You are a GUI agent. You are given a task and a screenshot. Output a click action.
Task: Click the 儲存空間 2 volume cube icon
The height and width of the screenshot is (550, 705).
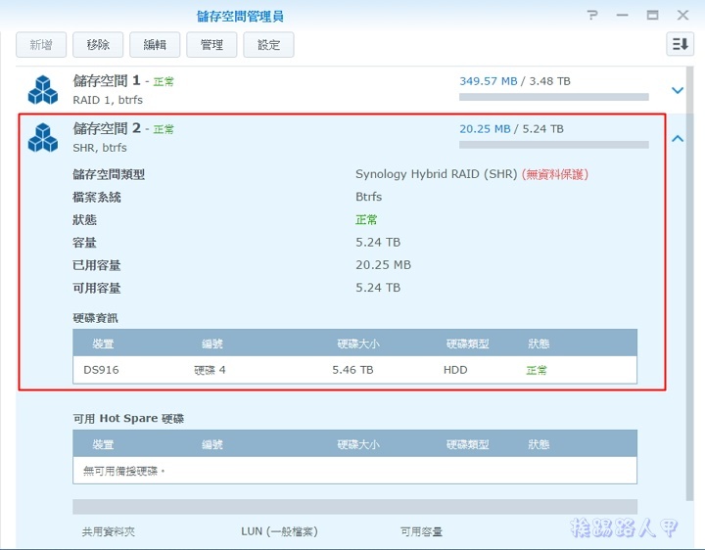42,137
